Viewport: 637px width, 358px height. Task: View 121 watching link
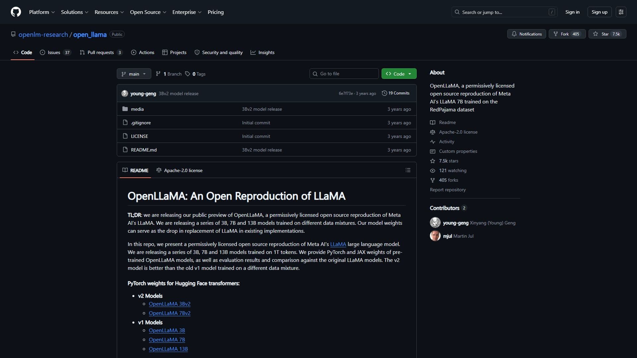(448, 170)
